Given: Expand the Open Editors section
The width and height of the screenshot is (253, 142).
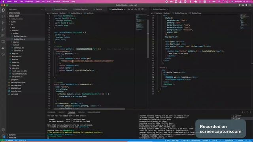Looking at the screenshot, I should coord(26,13).
